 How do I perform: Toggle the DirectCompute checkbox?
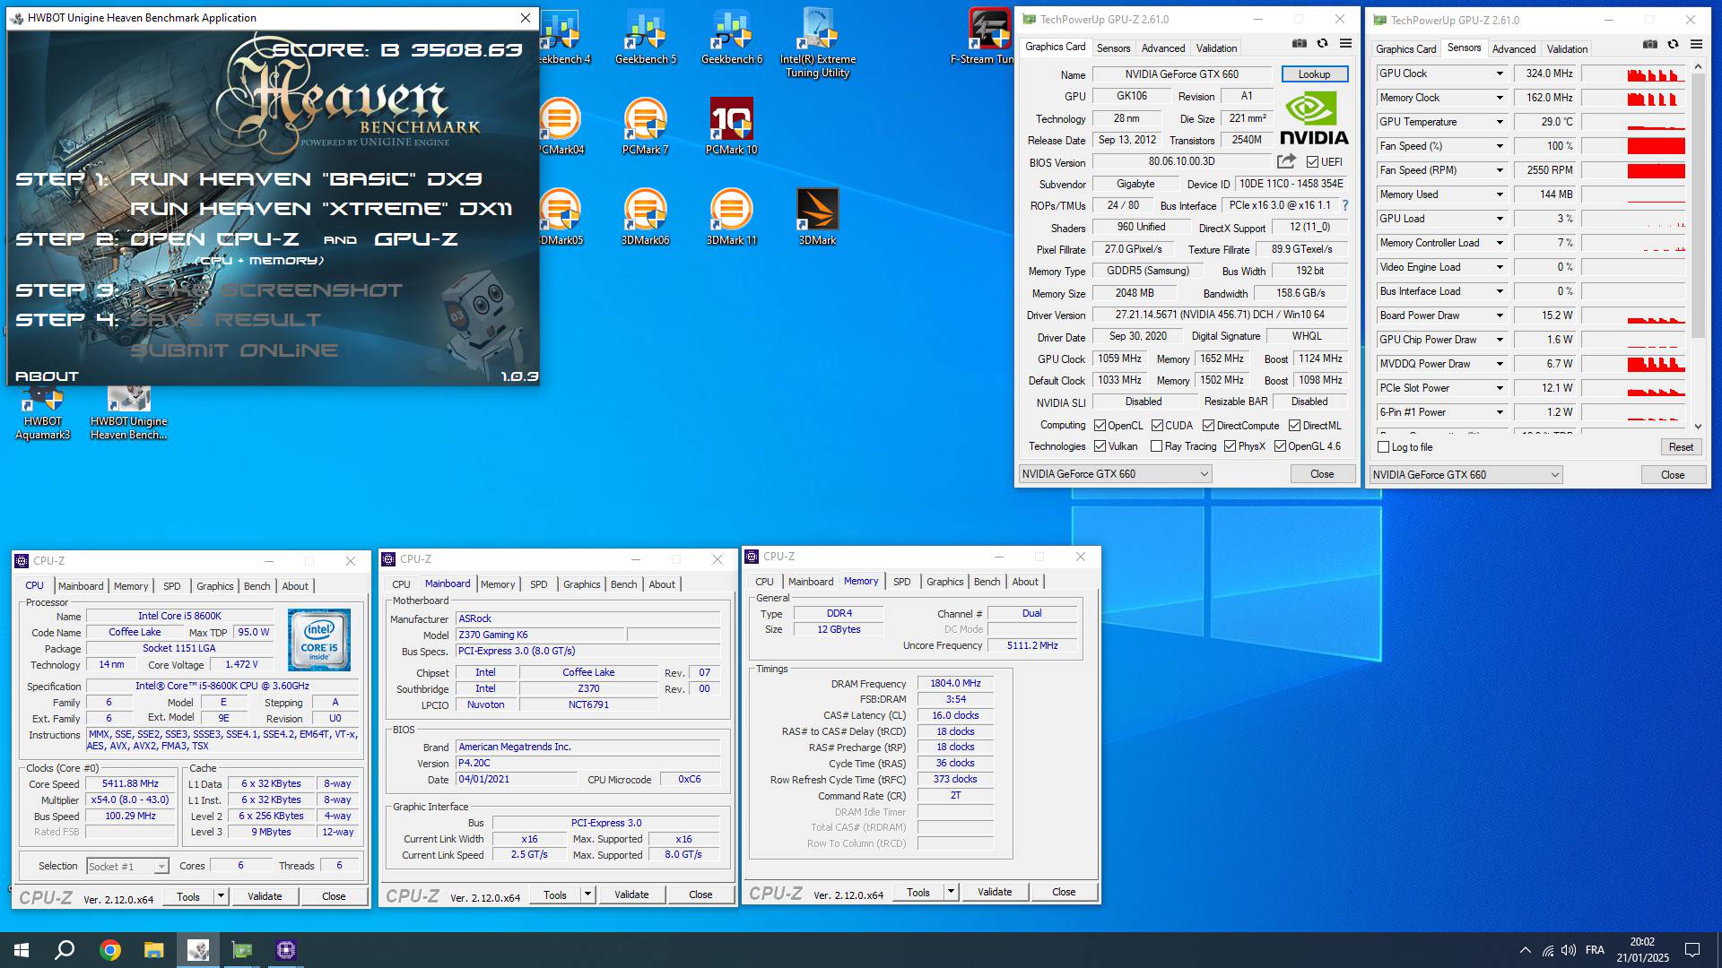(x=1208, y=426)
